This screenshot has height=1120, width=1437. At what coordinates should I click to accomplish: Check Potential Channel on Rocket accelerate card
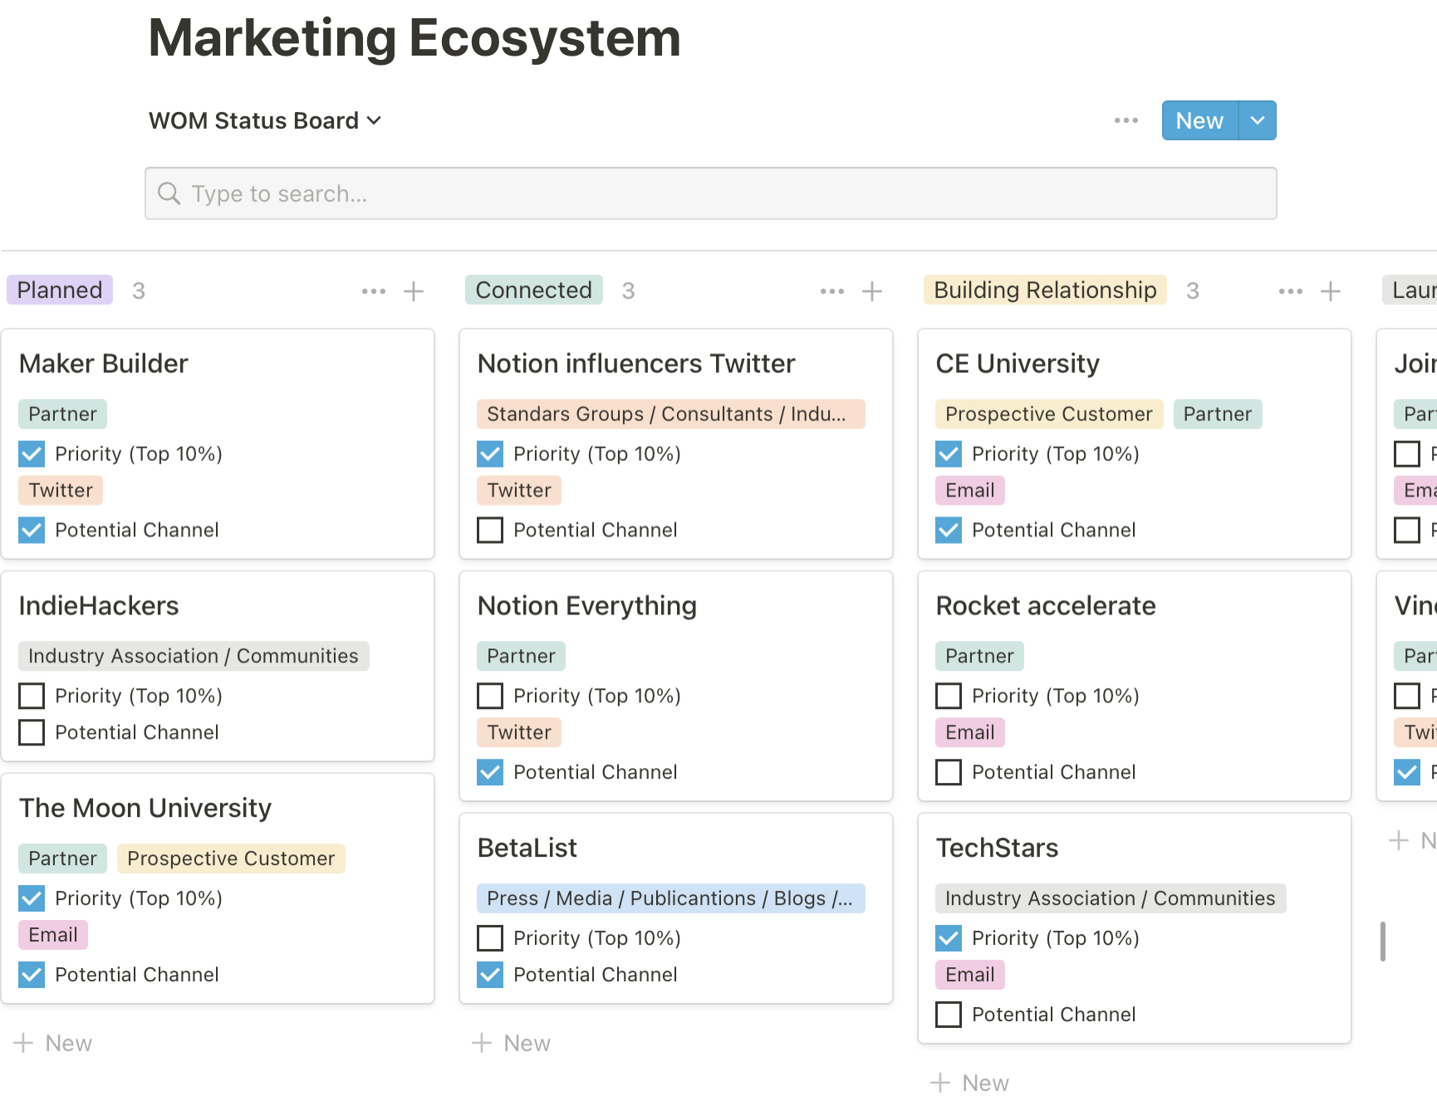point(949,772)
